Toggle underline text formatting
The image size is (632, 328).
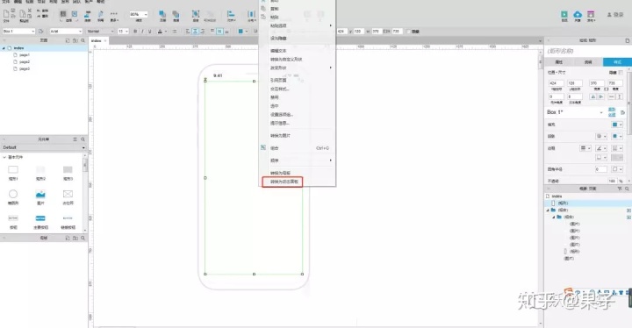pyautogui.click(x=149, y=31)
